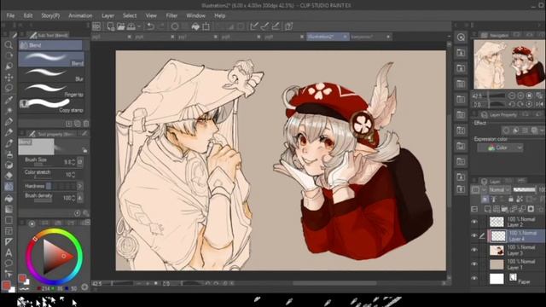The width and height of the screenshot is (546, 307).
Task: Select the Eraser tool in toolbox
Action: (9, 176)
